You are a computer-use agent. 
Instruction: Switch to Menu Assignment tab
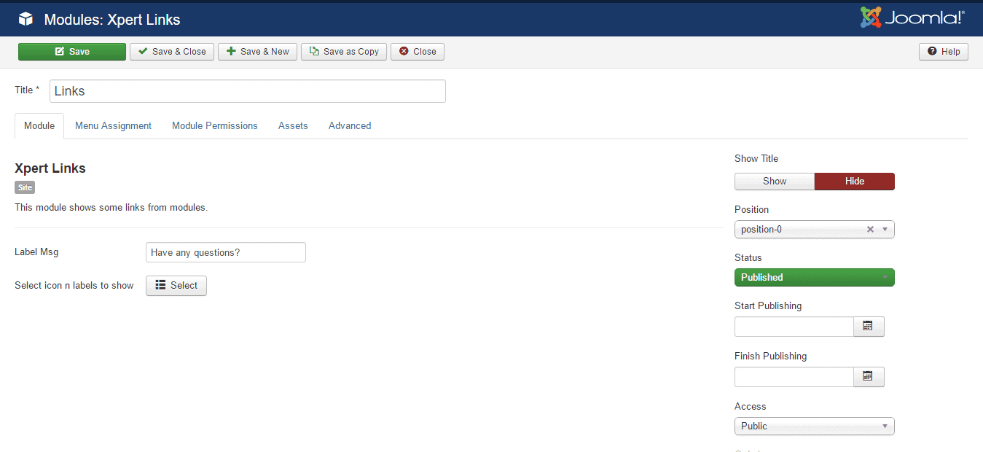(113, 126)
